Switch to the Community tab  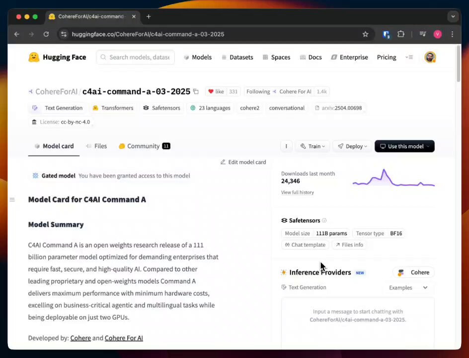(x=145, y=146)
